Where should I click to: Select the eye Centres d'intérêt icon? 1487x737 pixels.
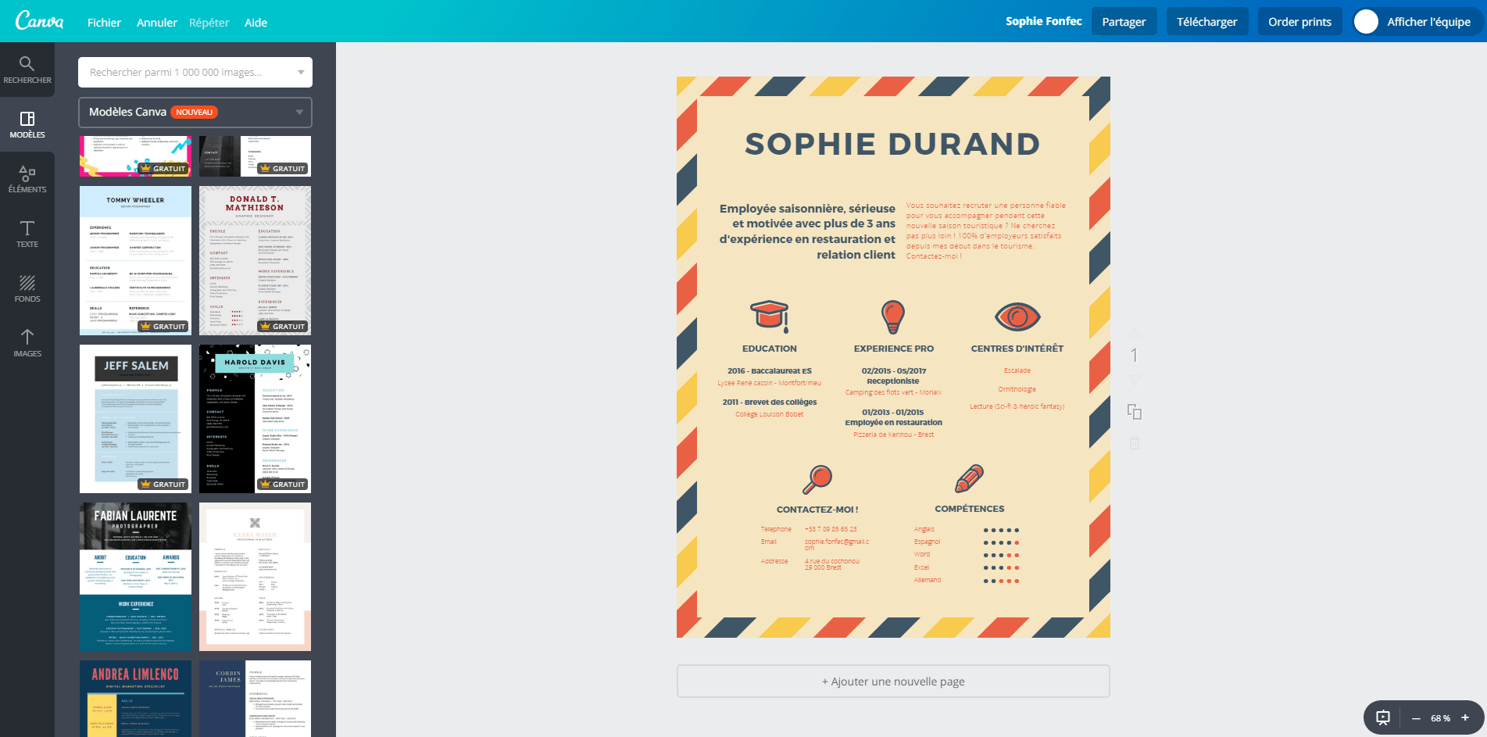point(1017,317)
